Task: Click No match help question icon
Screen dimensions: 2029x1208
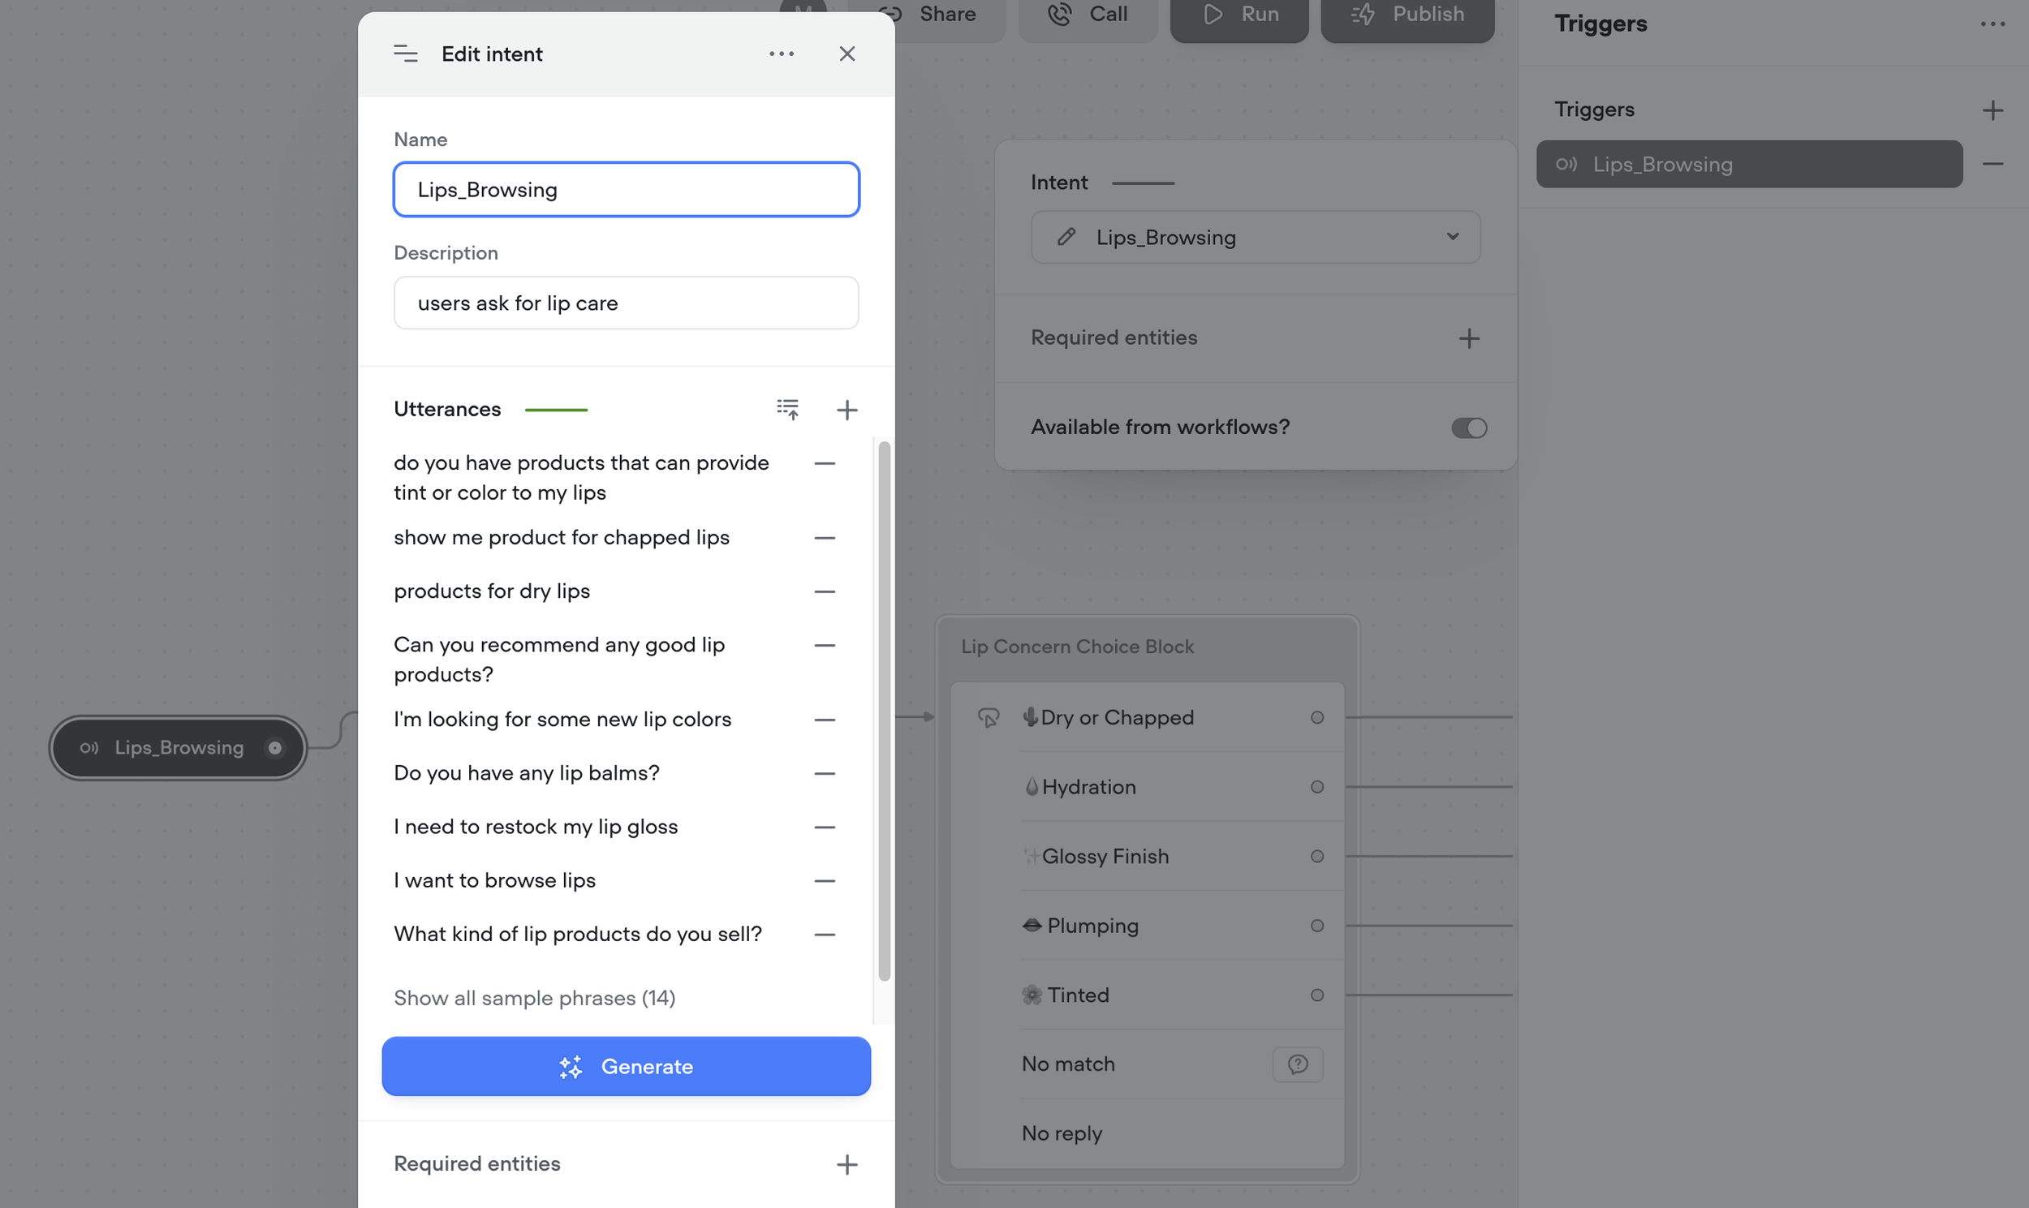Action: [x=1297, y=1064]
